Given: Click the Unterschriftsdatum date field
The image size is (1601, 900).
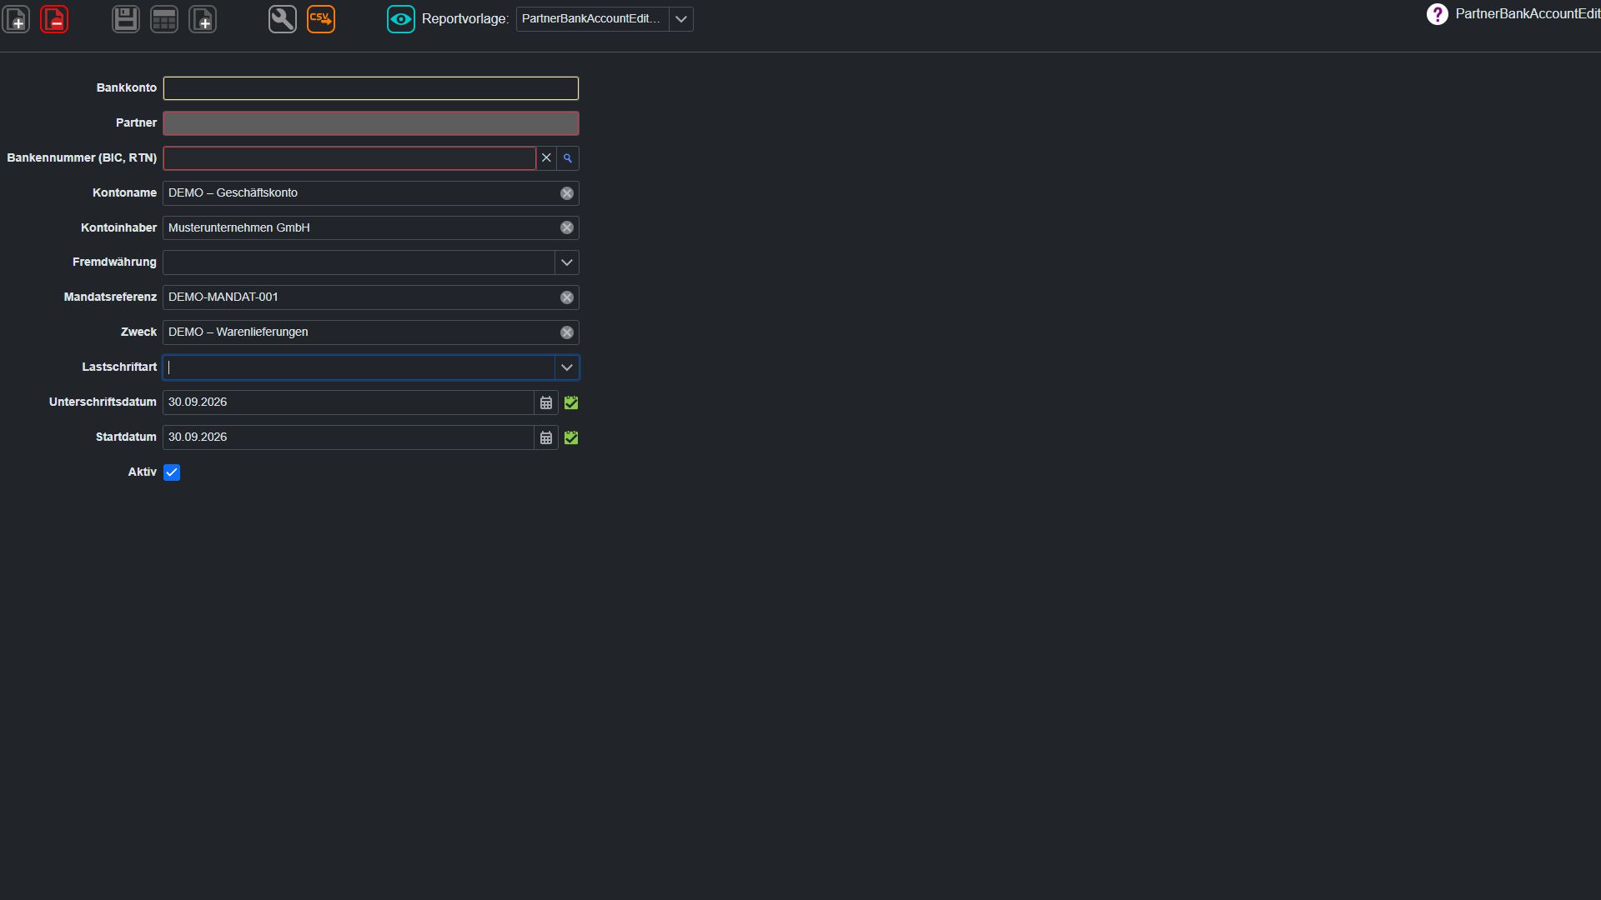Looking at the screenshot, I should pyautogui.click(x=349, y=402).
